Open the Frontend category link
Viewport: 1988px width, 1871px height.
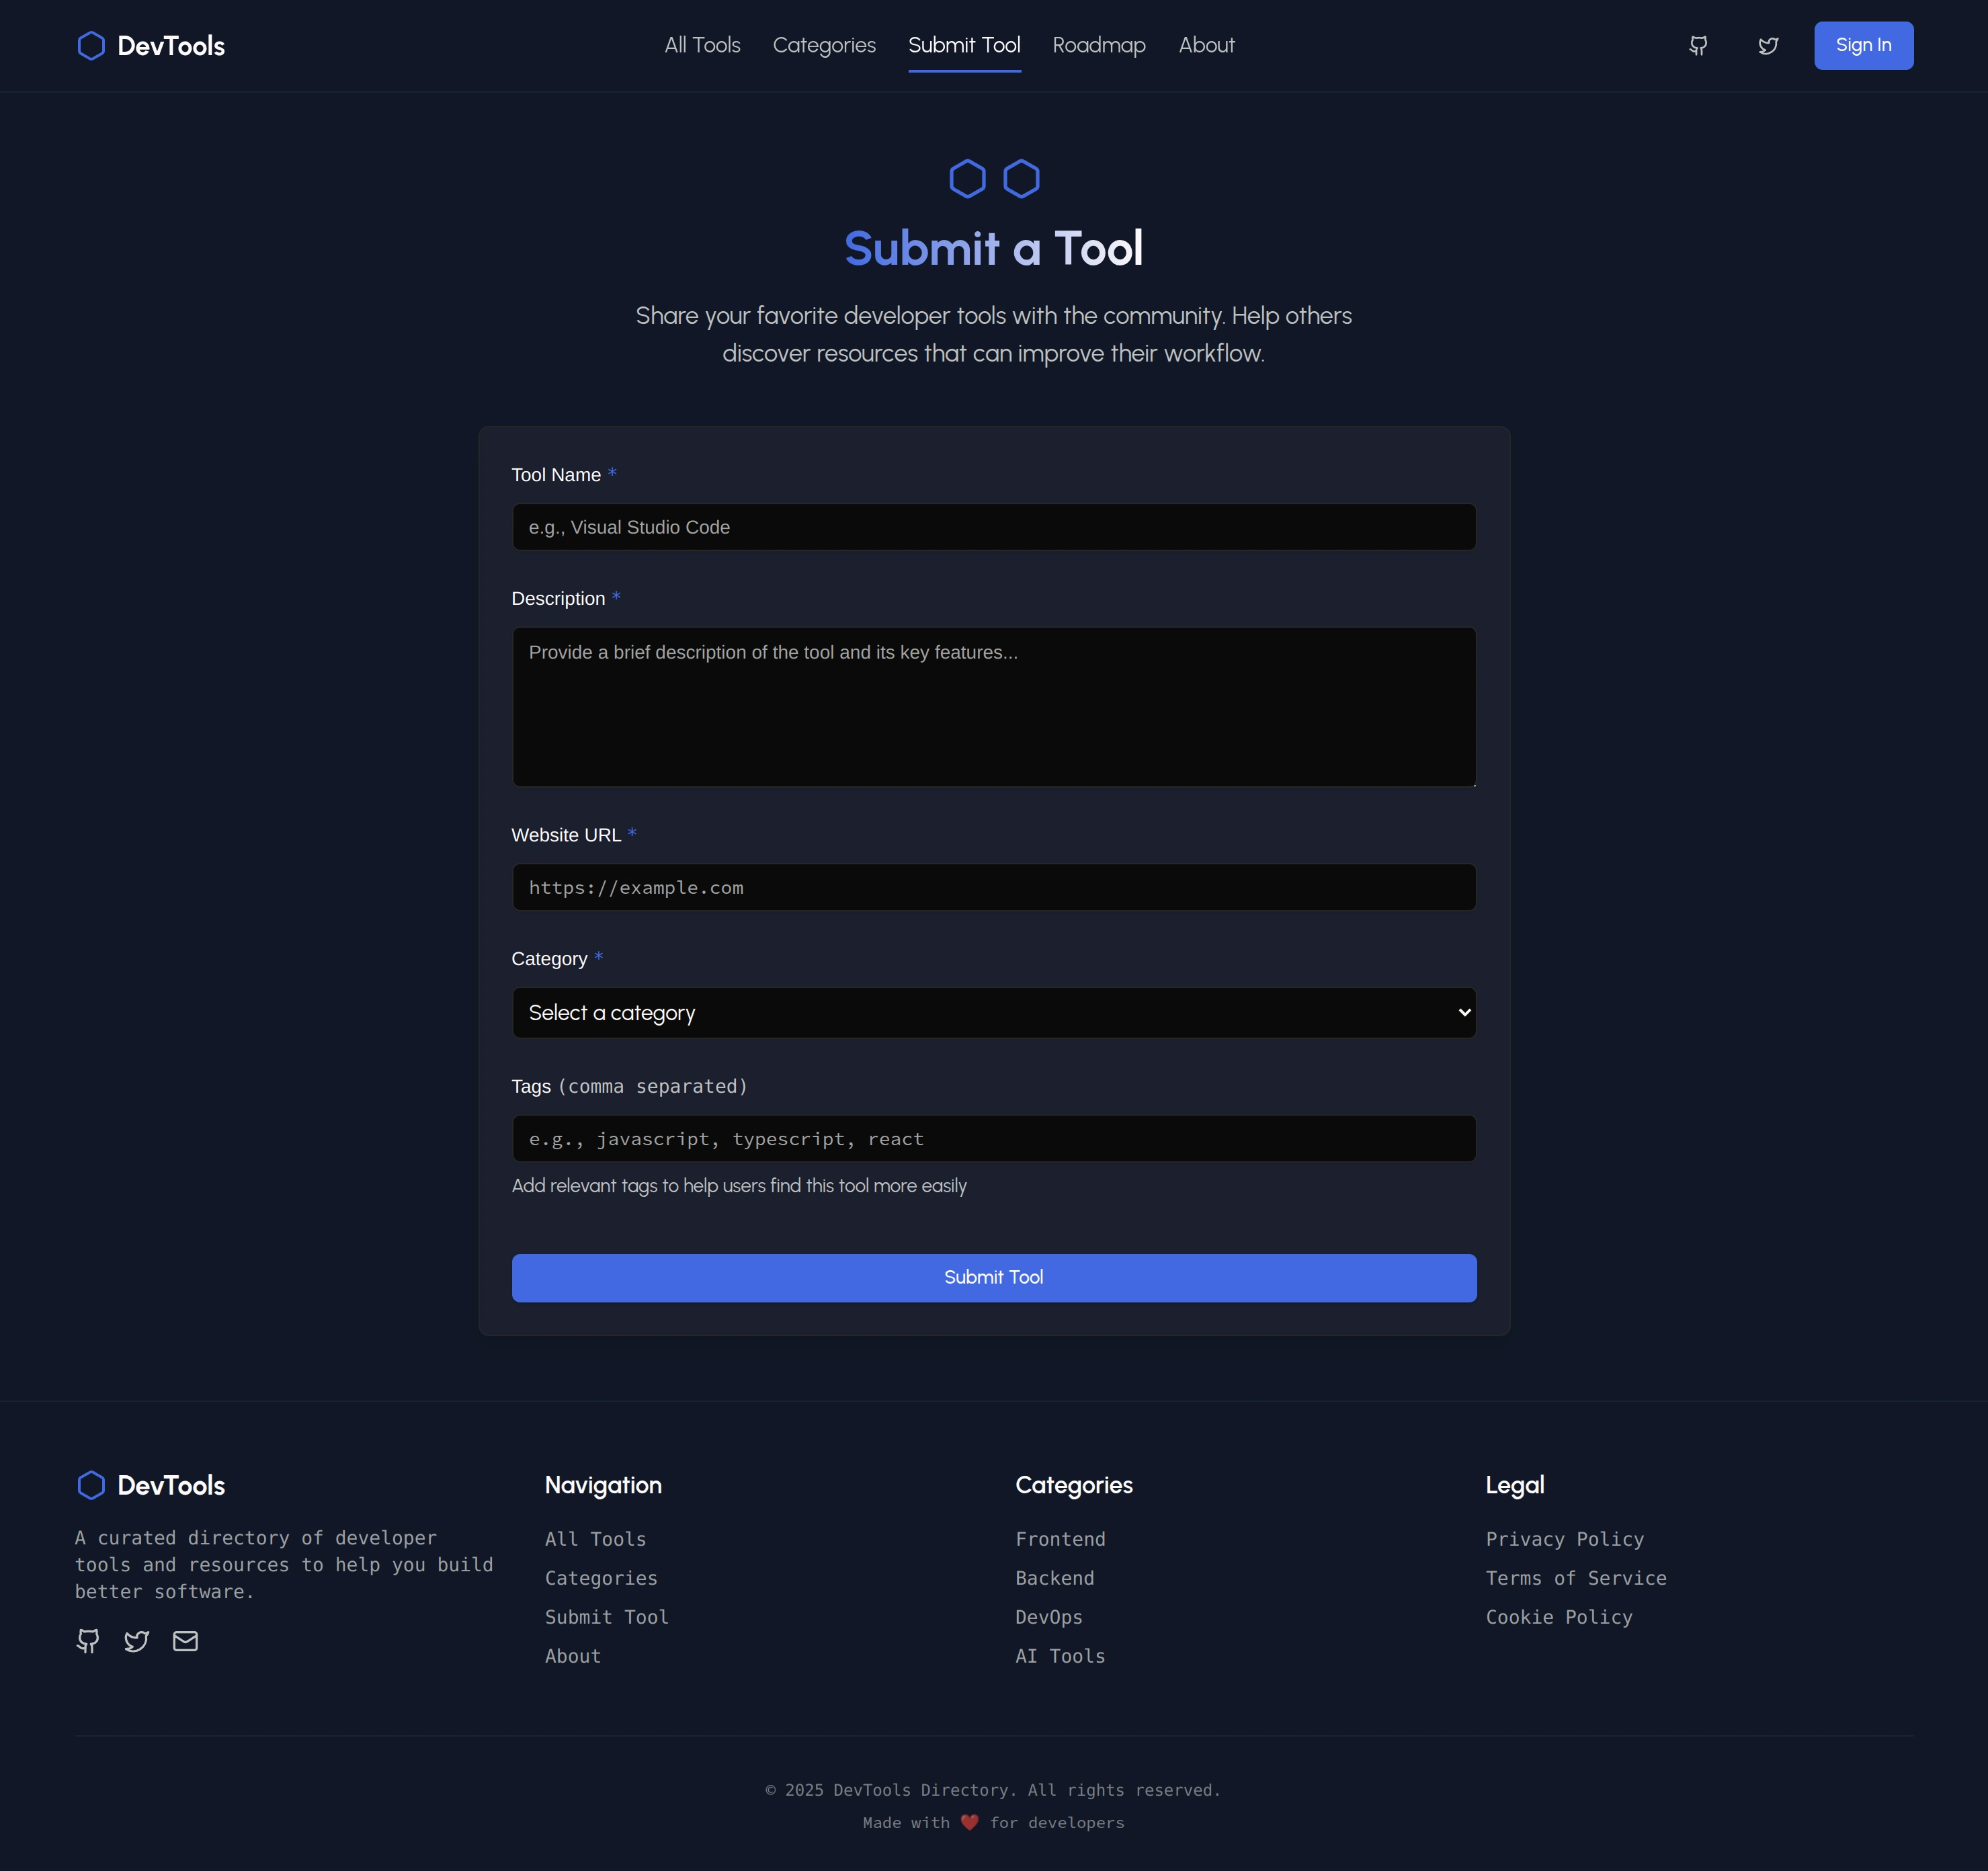pyautogui.click(x=1060, y=1539)
